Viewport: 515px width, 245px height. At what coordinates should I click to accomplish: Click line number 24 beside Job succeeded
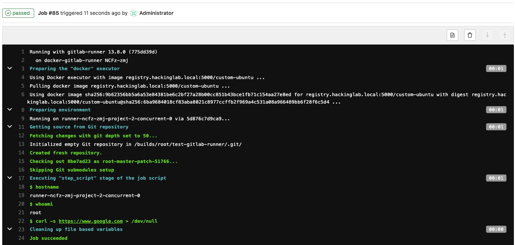[21, 238]
